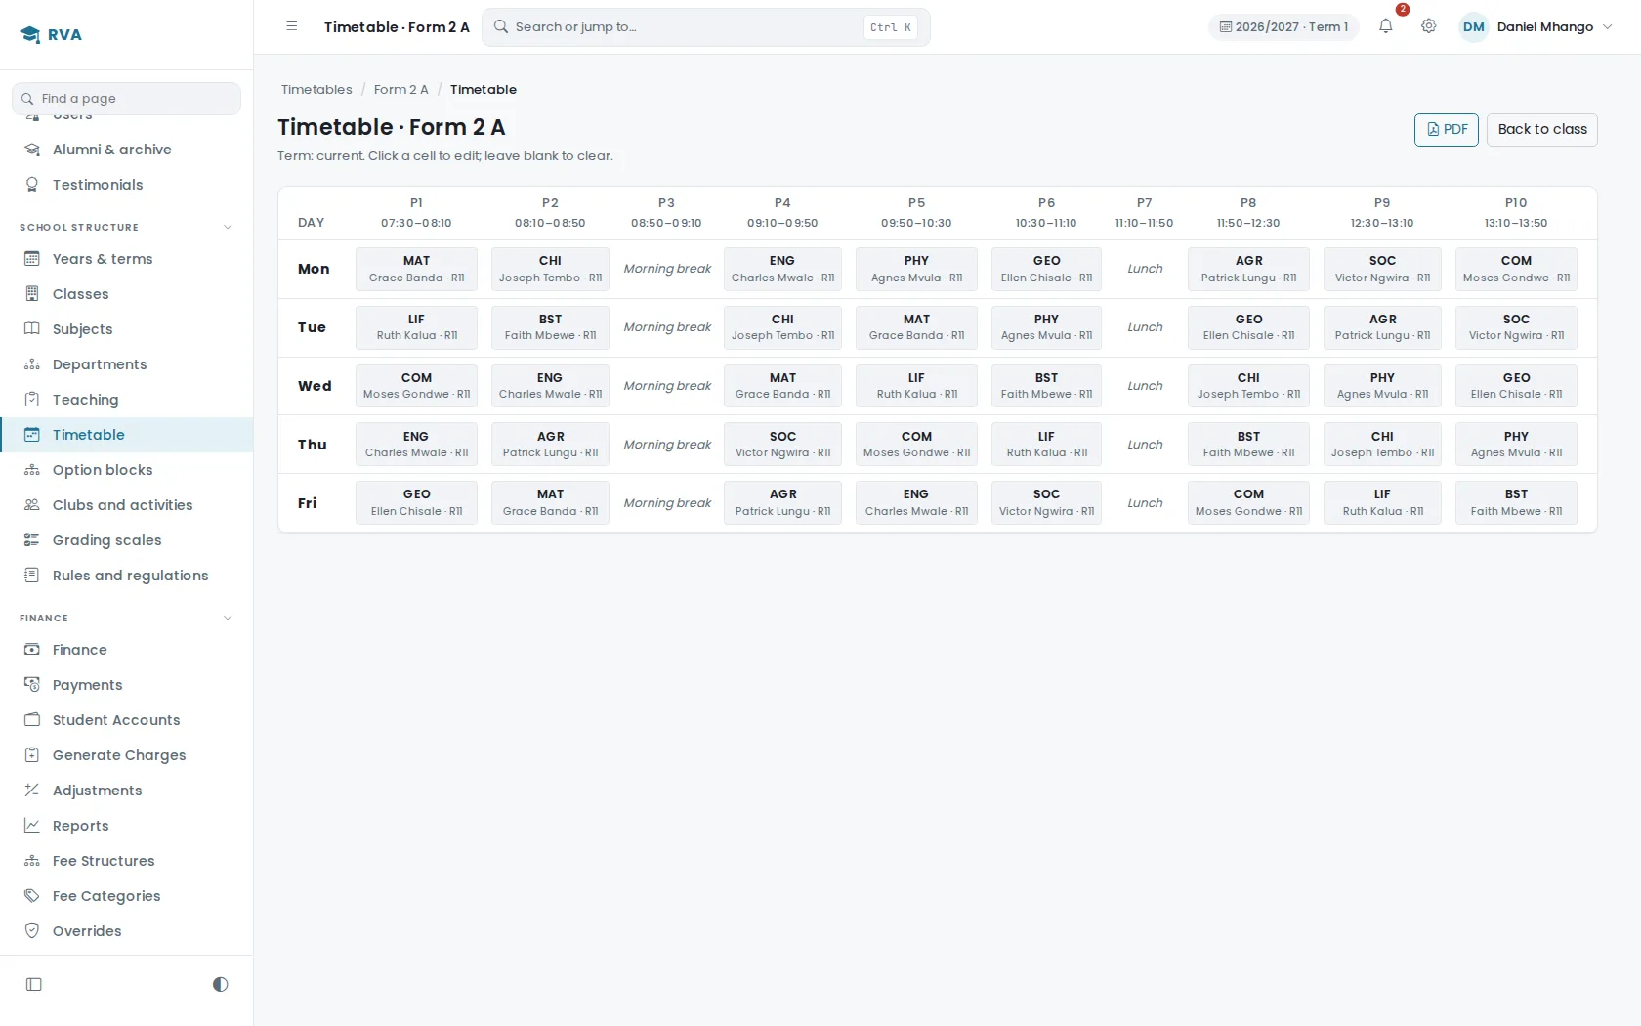
Task: Click the Classes building icon
Action: point(32,294)
